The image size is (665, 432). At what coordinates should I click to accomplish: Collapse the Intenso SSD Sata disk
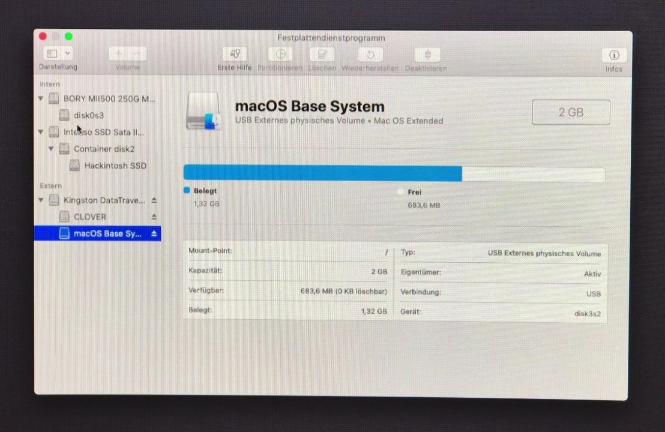(41, 132)
